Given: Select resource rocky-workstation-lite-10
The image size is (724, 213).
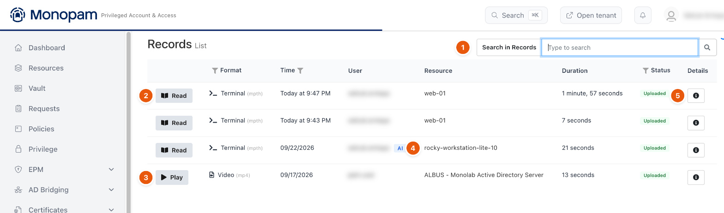Looking at the screenshot, I should (461, 148).
